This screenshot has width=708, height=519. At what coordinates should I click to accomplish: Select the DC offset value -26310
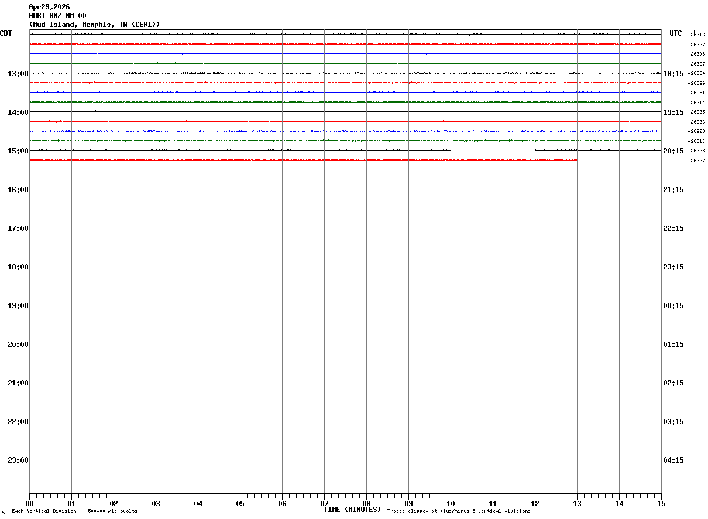[696, 141]
